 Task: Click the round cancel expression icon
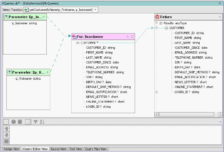[13, 122]
